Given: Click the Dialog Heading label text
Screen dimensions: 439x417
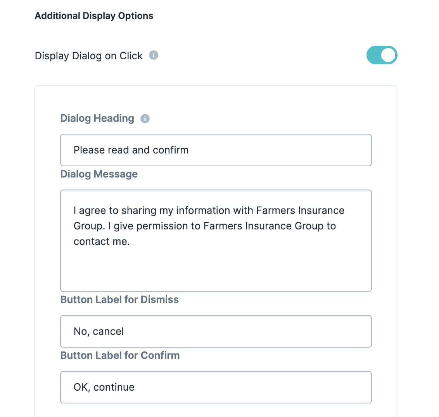Looking at the screenshot, I should (x=97, y=118).
